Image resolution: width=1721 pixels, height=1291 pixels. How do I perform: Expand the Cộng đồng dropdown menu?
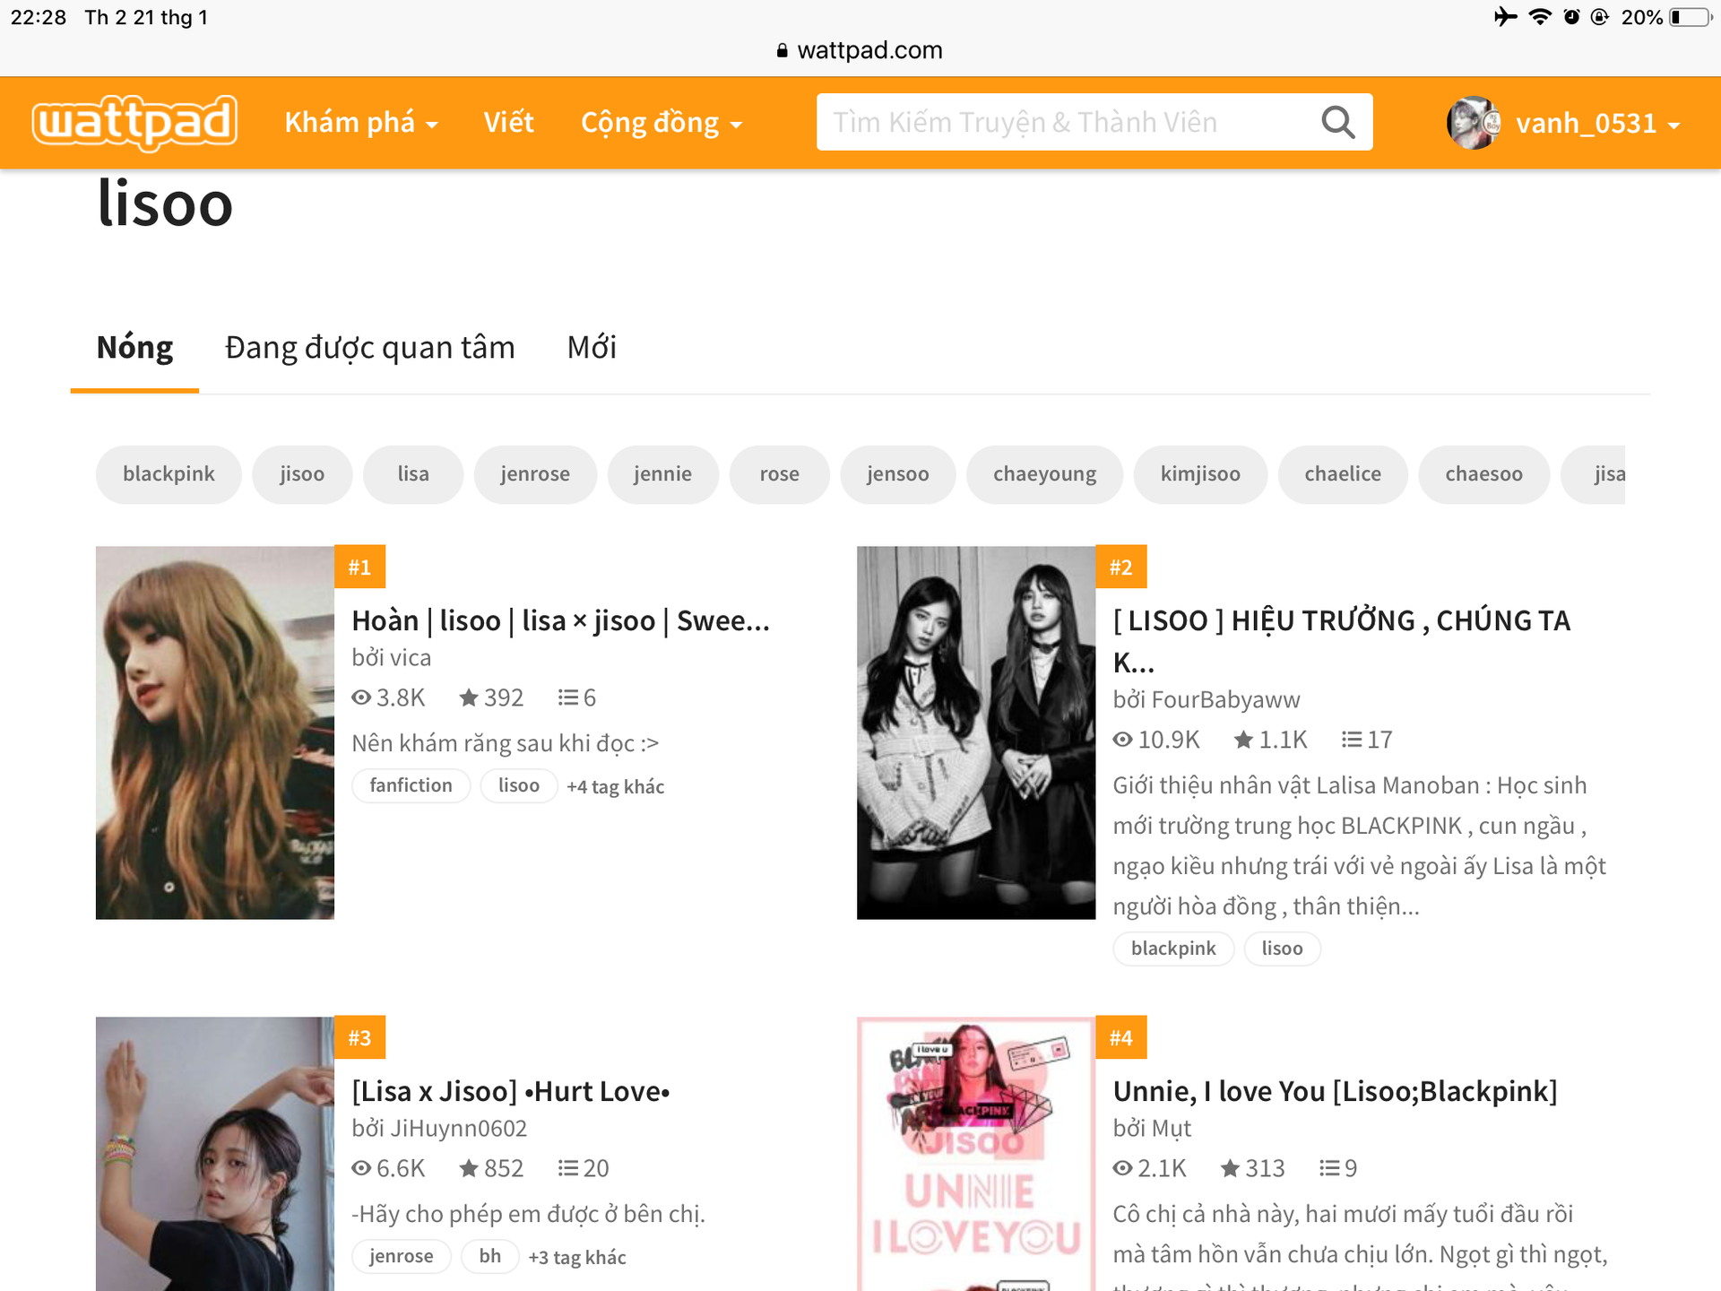(x=661, y=123)
